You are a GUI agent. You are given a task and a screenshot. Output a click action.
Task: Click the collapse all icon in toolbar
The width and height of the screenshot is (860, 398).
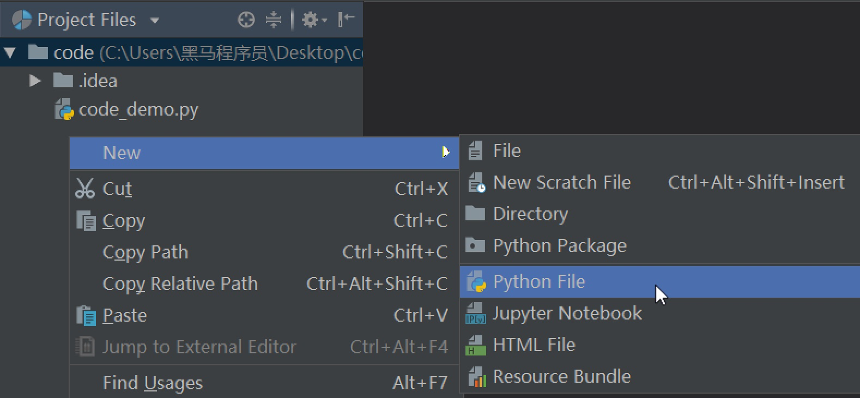(x=273, y=20)
